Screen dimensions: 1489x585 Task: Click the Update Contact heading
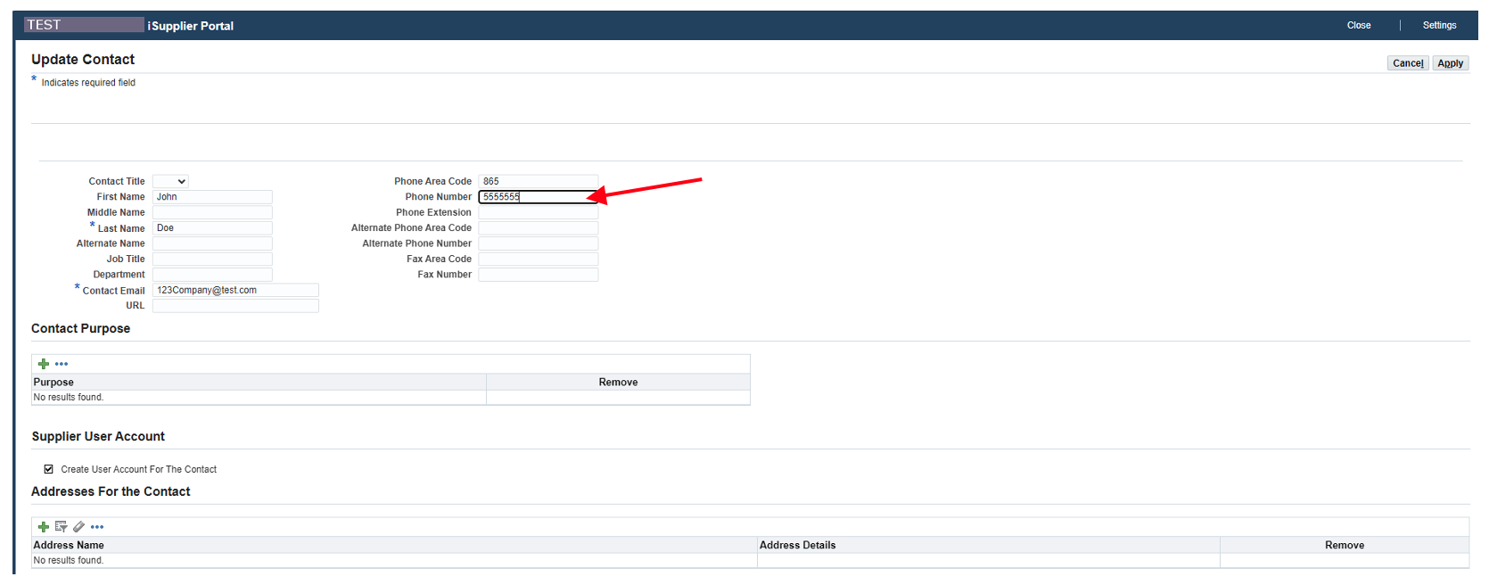coord(83,59)
